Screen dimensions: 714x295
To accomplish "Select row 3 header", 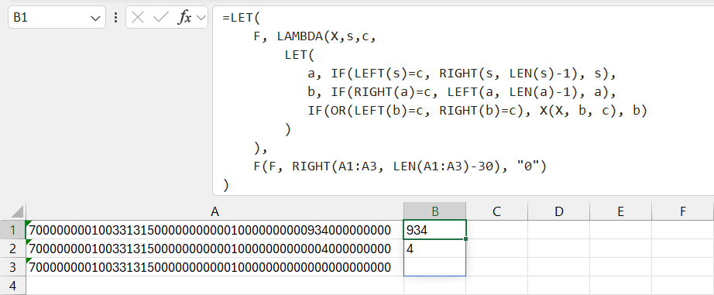I will (x=12, y=267).
